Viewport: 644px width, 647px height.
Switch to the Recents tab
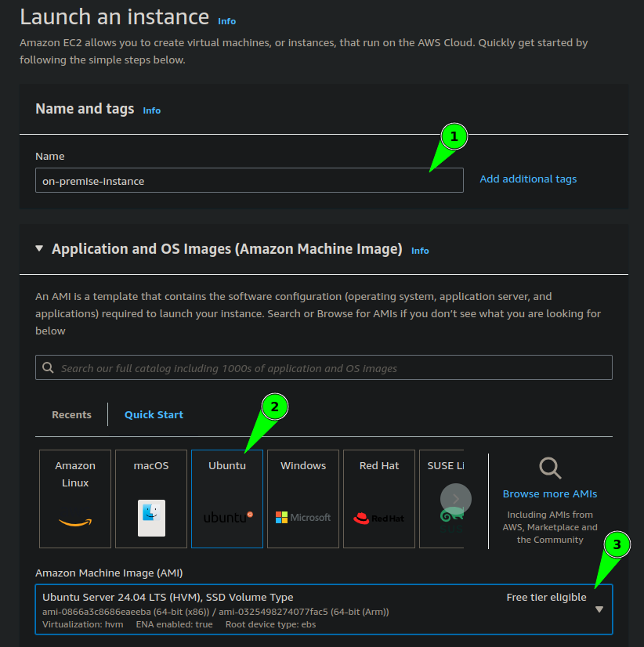pos(71,414)
